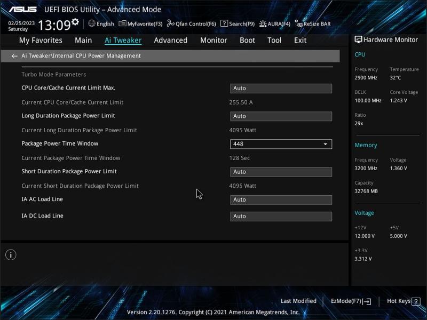Switch to EzMode(F7)

pyautogui.click(x=351, y=301)
